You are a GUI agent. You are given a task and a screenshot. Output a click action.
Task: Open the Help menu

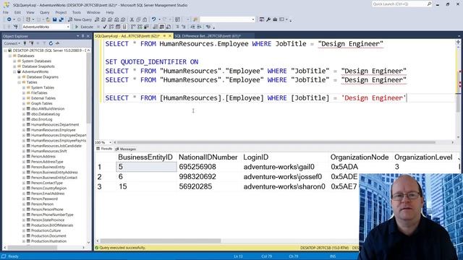click(x=110, y=12)
